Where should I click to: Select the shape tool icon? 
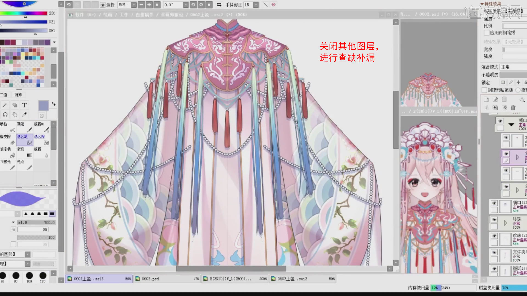pyautogui.click(x=15, y=105)
